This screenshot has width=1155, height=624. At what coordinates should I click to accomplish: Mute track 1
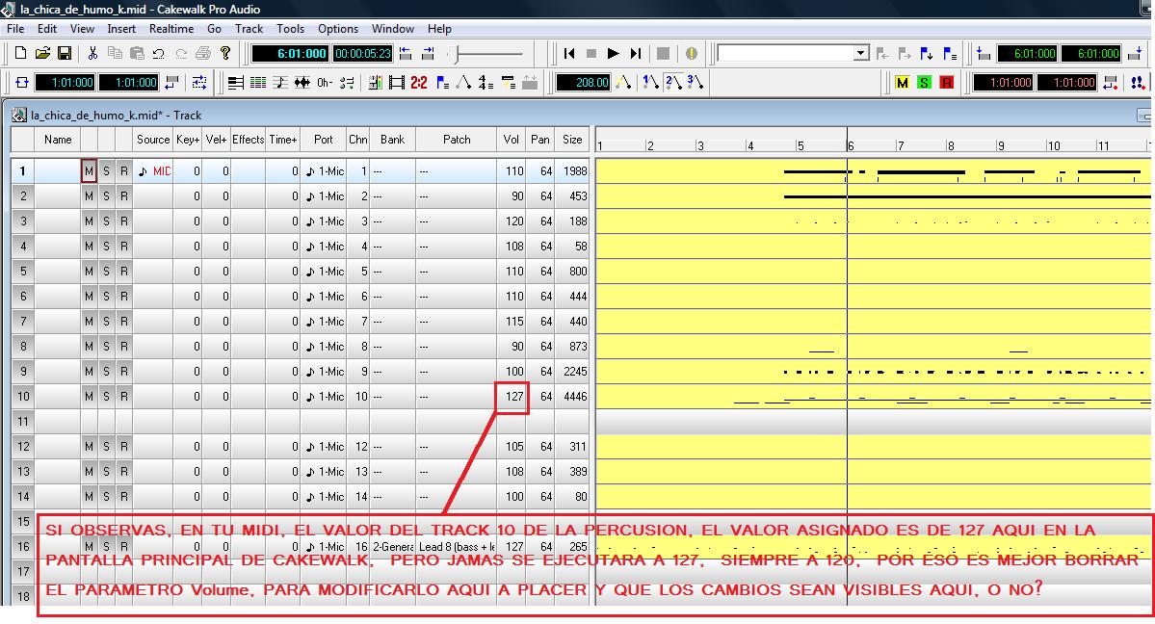(89, 171)
